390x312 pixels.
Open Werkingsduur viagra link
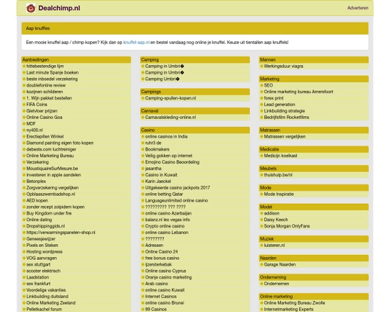pos(283,66)
